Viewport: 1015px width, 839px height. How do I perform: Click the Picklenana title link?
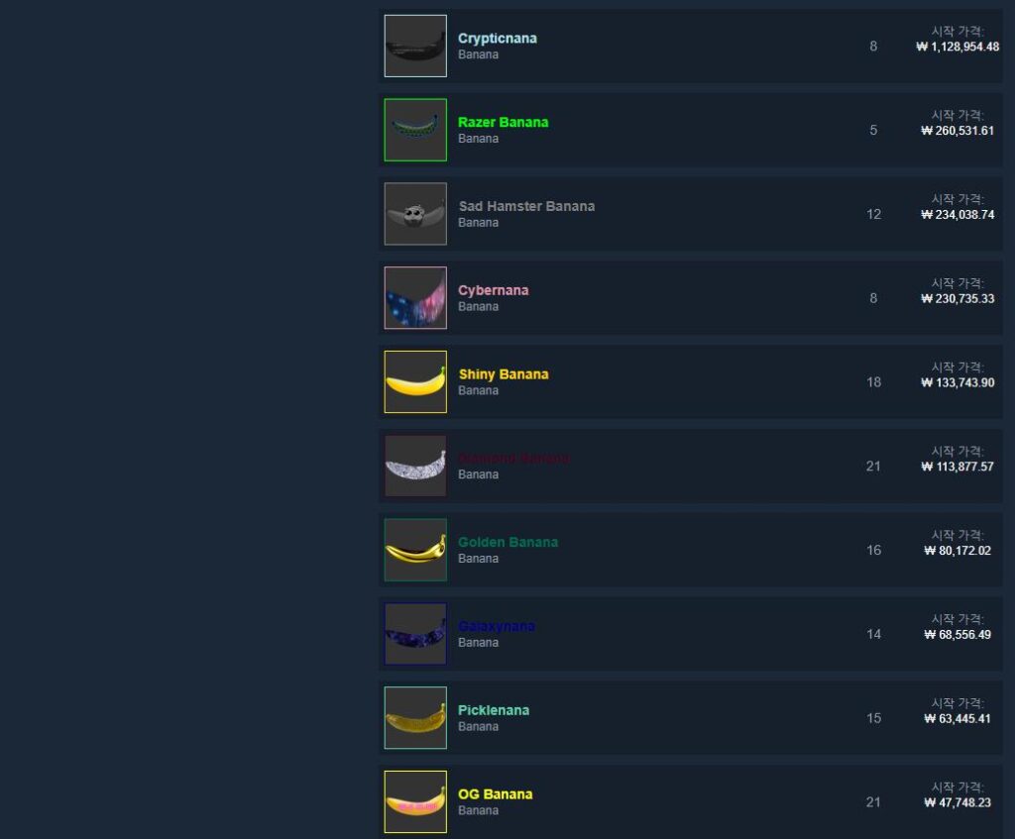click(494, 710)
